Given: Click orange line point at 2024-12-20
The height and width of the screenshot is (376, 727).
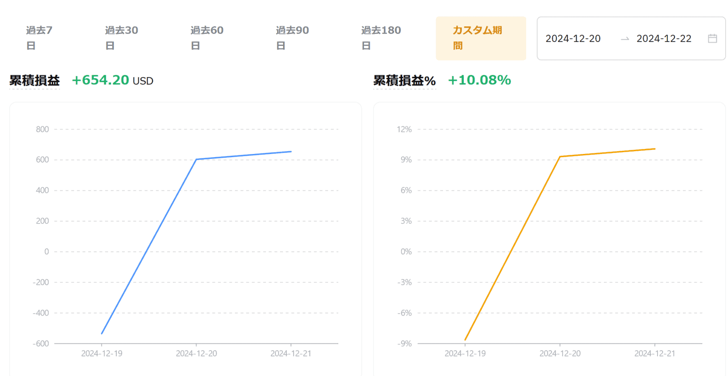Looking at the screenshot, I should [x=560, y=157].
